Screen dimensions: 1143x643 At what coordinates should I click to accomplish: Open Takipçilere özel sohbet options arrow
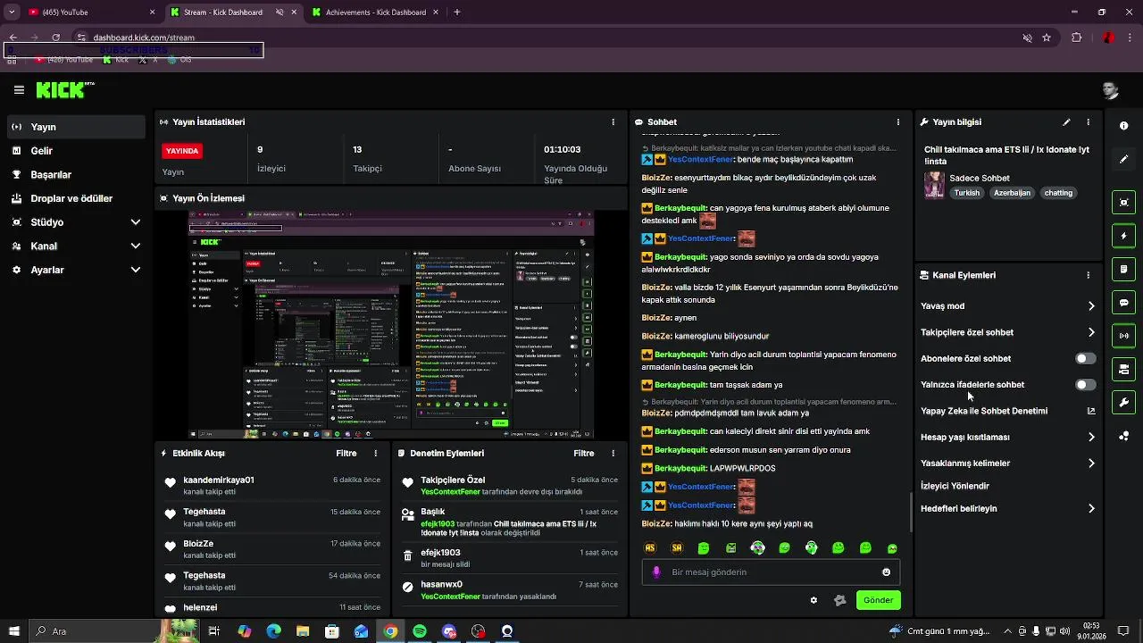click(x=1091, y=332)
